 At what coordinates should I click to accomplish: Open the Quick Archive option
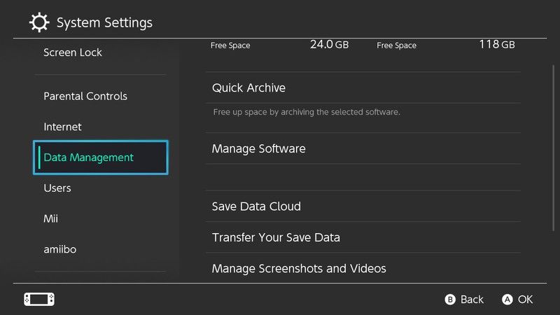pos(248,88)
